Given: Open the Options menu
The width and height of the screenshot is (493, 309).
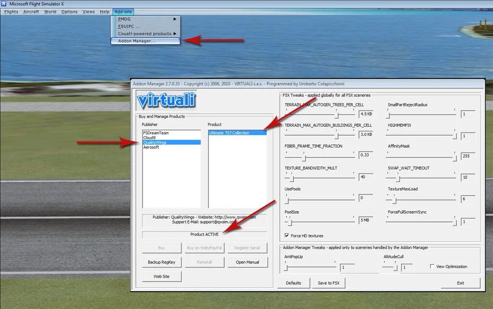Looking at the screenshot, I should 69,12.
